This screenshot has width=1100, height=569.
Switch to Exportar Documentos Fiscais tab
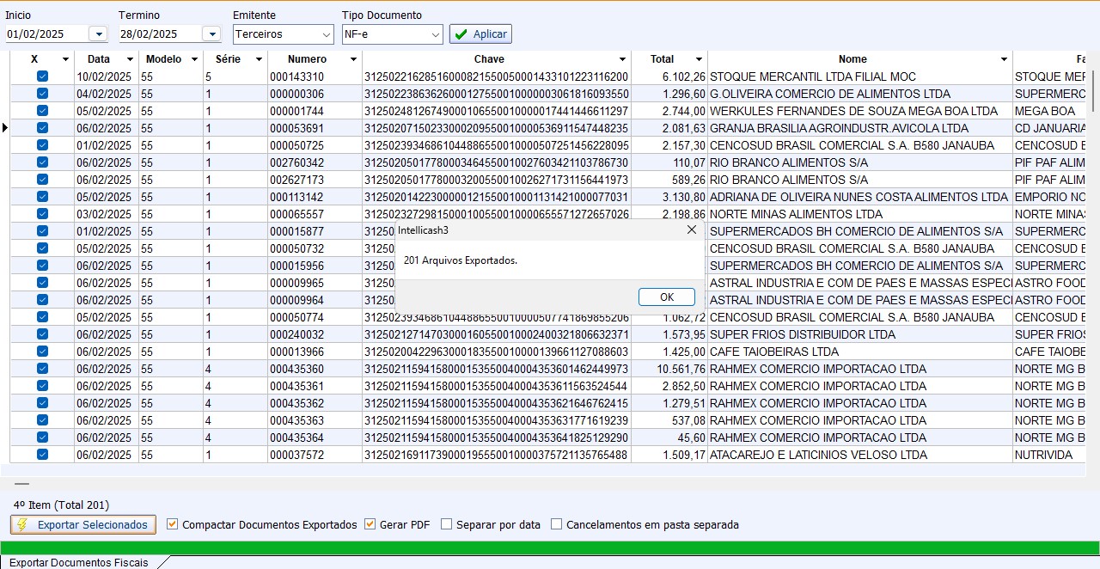pos(79,562)
